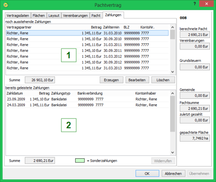Select payment row due 30.09.2012

click(87, 62)
